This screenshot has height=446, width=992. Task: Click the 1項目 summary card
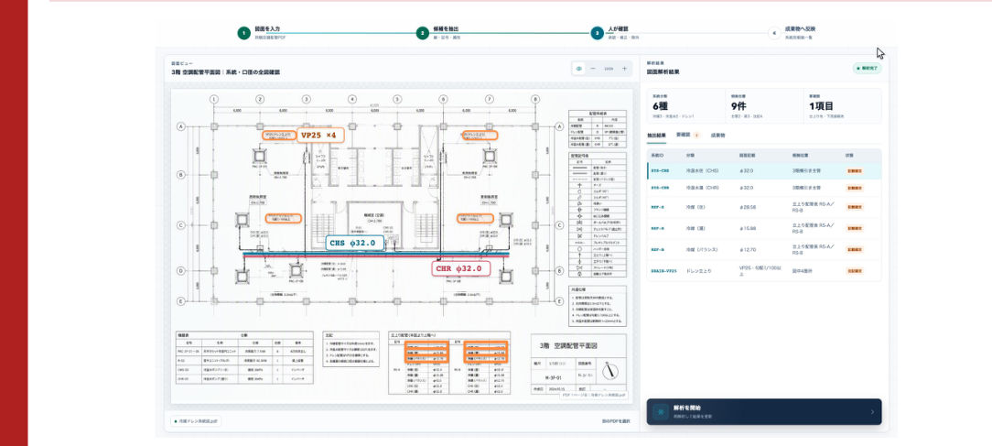pos(842,106)
